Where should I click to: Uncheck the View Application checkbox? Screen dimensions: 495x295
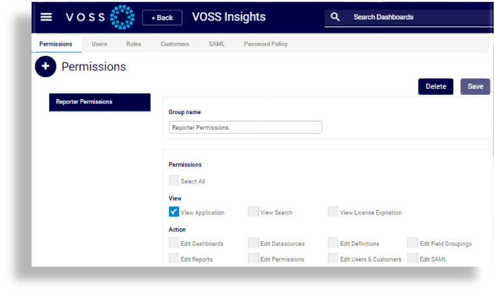[174, 212]
